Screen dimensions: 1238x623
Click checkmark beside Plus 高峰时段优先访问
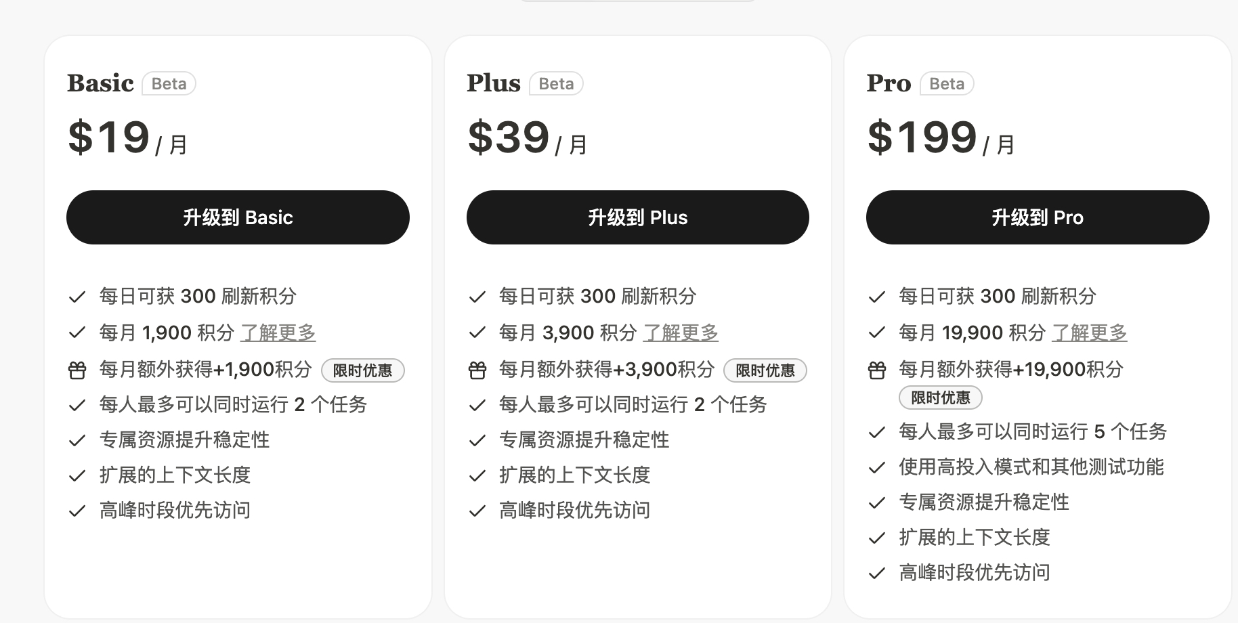477,511
